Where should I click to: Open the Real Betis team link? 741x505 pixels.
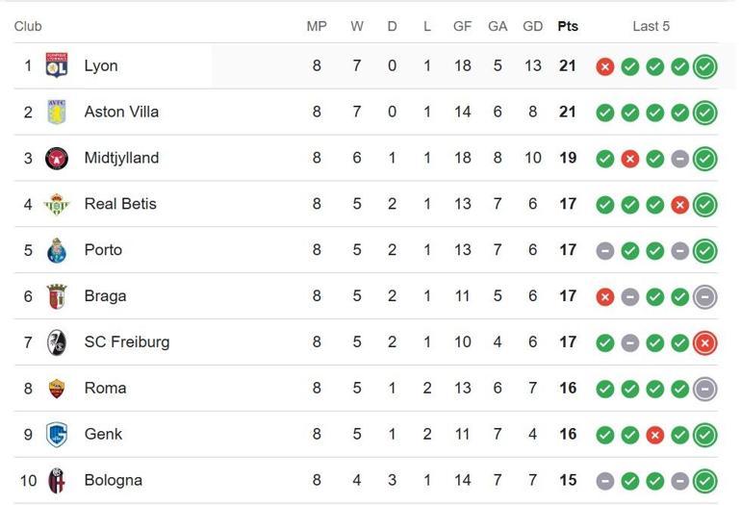point(120,204)
